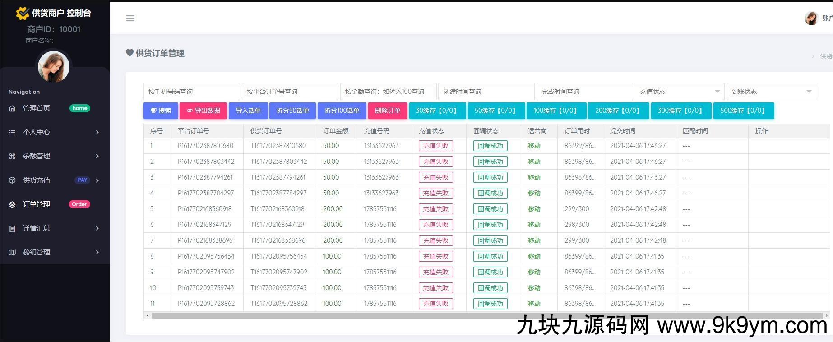The image size is (833, 342).
Task: Click 移动 carrier in row 10
Action: [x=534, y=288]
